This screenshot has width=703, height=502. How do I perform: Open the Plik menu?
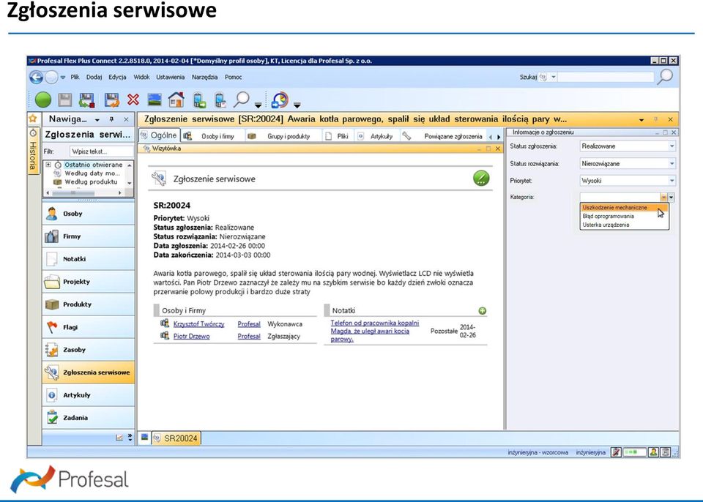[x=75, y=77]
